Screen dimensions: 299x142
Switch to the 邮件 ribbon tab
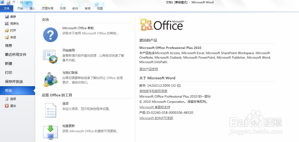[x=75, y=8]
